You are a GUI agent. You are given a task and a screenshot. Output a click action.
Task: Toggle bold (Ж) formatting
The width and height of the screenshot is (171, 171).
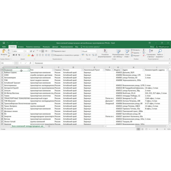pyautogui.click(x=14, y=55)
